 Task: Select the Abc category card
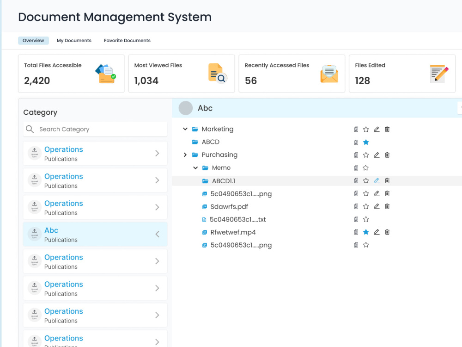point(95,234)
